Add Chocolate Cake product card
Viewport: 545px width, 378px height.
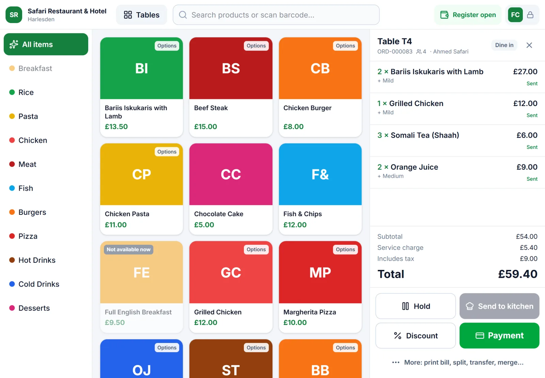[231, 189]
